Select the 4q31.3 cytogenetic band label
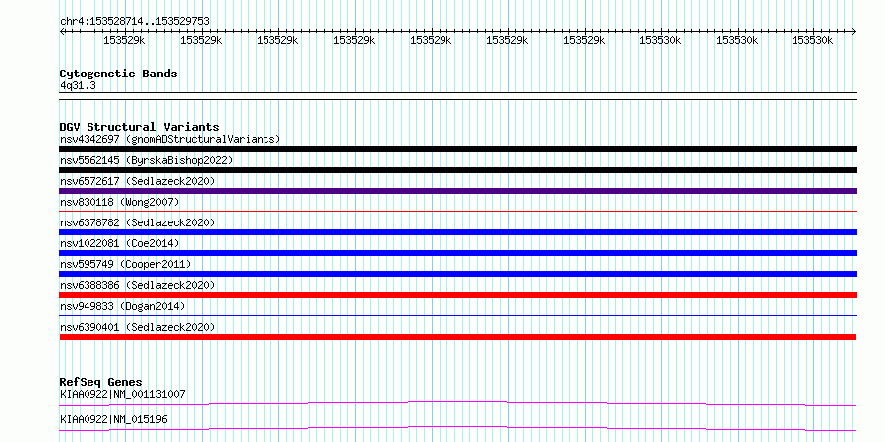 (x=78, y=86)
